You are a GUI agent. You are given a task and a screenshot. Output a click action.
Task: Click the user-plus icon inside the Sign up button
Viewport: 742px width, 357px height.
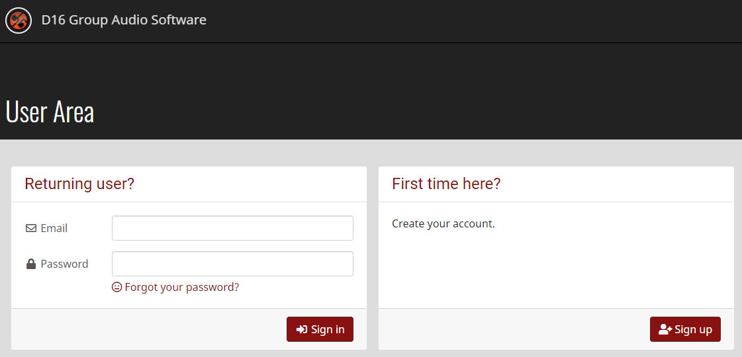pyautogui.click(x=665, y=330)
